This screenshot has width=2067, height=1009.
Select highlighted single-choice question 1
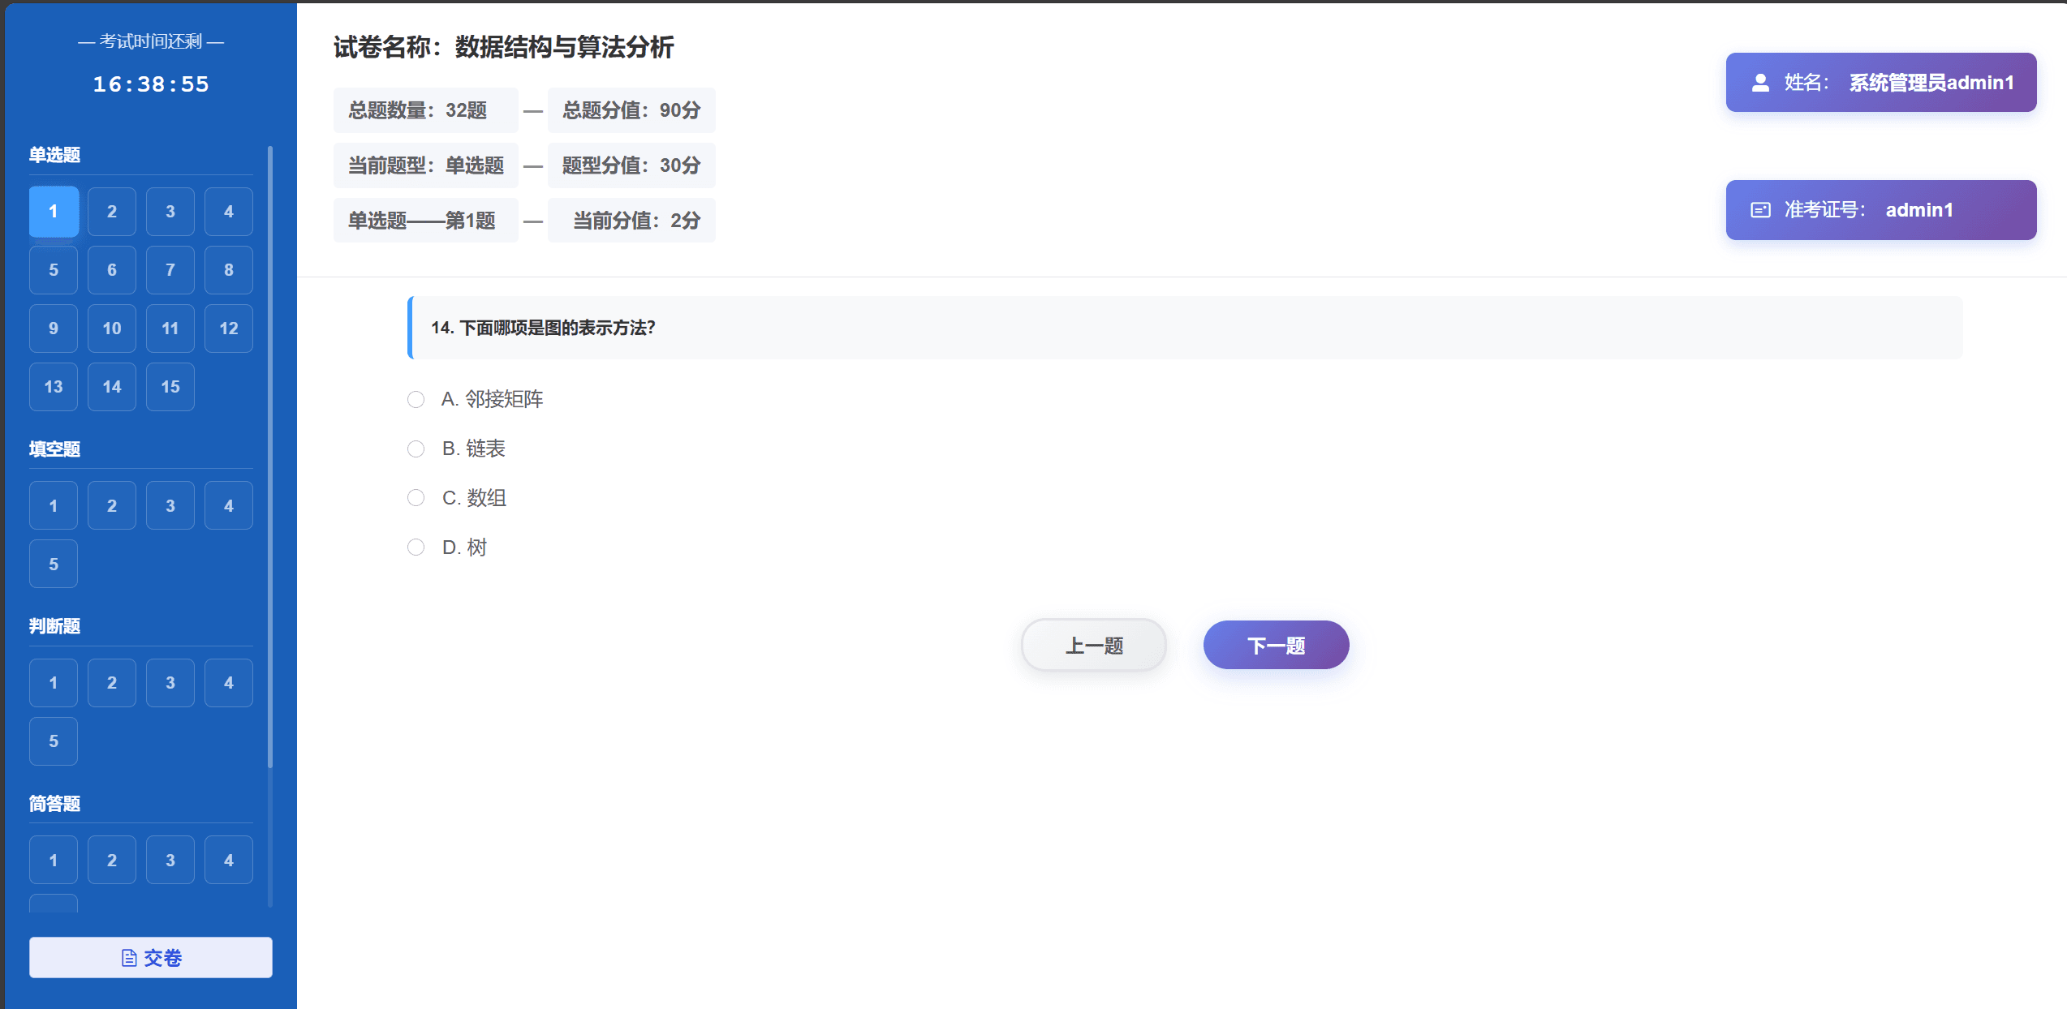pos(54,212)
